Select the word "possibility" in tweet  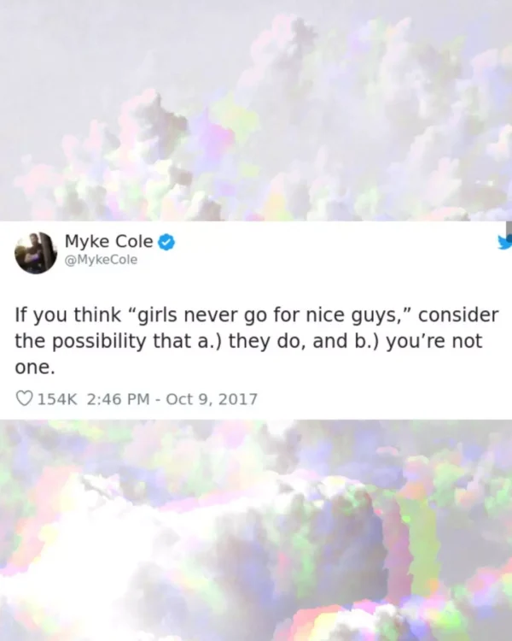tap(99, 341)
